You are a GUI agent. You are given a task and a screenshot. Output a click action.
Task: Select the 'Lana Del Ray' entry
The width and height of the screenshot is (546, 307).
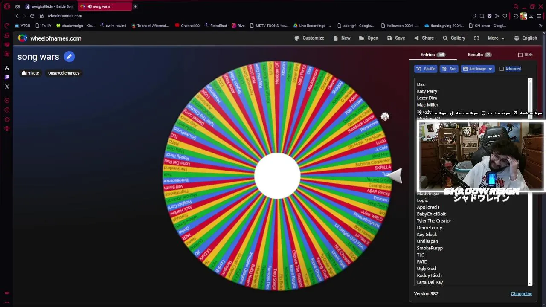point(430,282)
